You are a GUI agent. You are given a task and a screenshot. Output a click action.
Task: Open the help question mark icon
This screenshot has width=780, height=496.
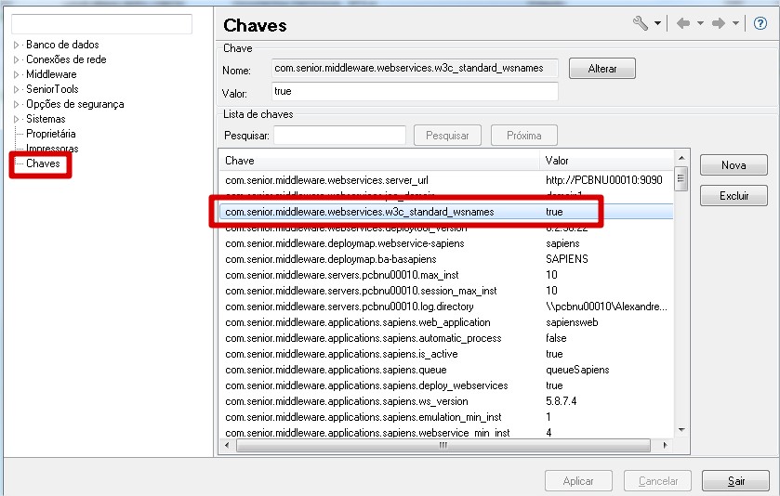[x=760, y=23]
